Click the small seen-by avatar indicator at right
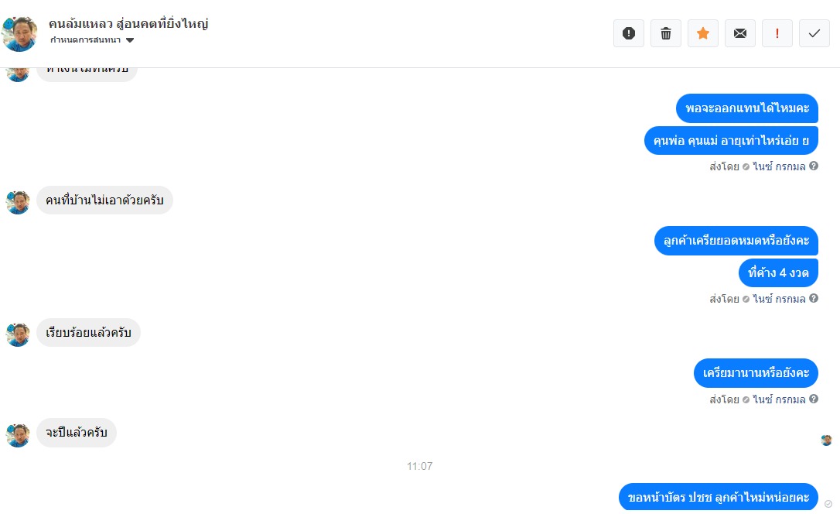Viewport: 840px width, 514px height. click(x=826, y=440)
